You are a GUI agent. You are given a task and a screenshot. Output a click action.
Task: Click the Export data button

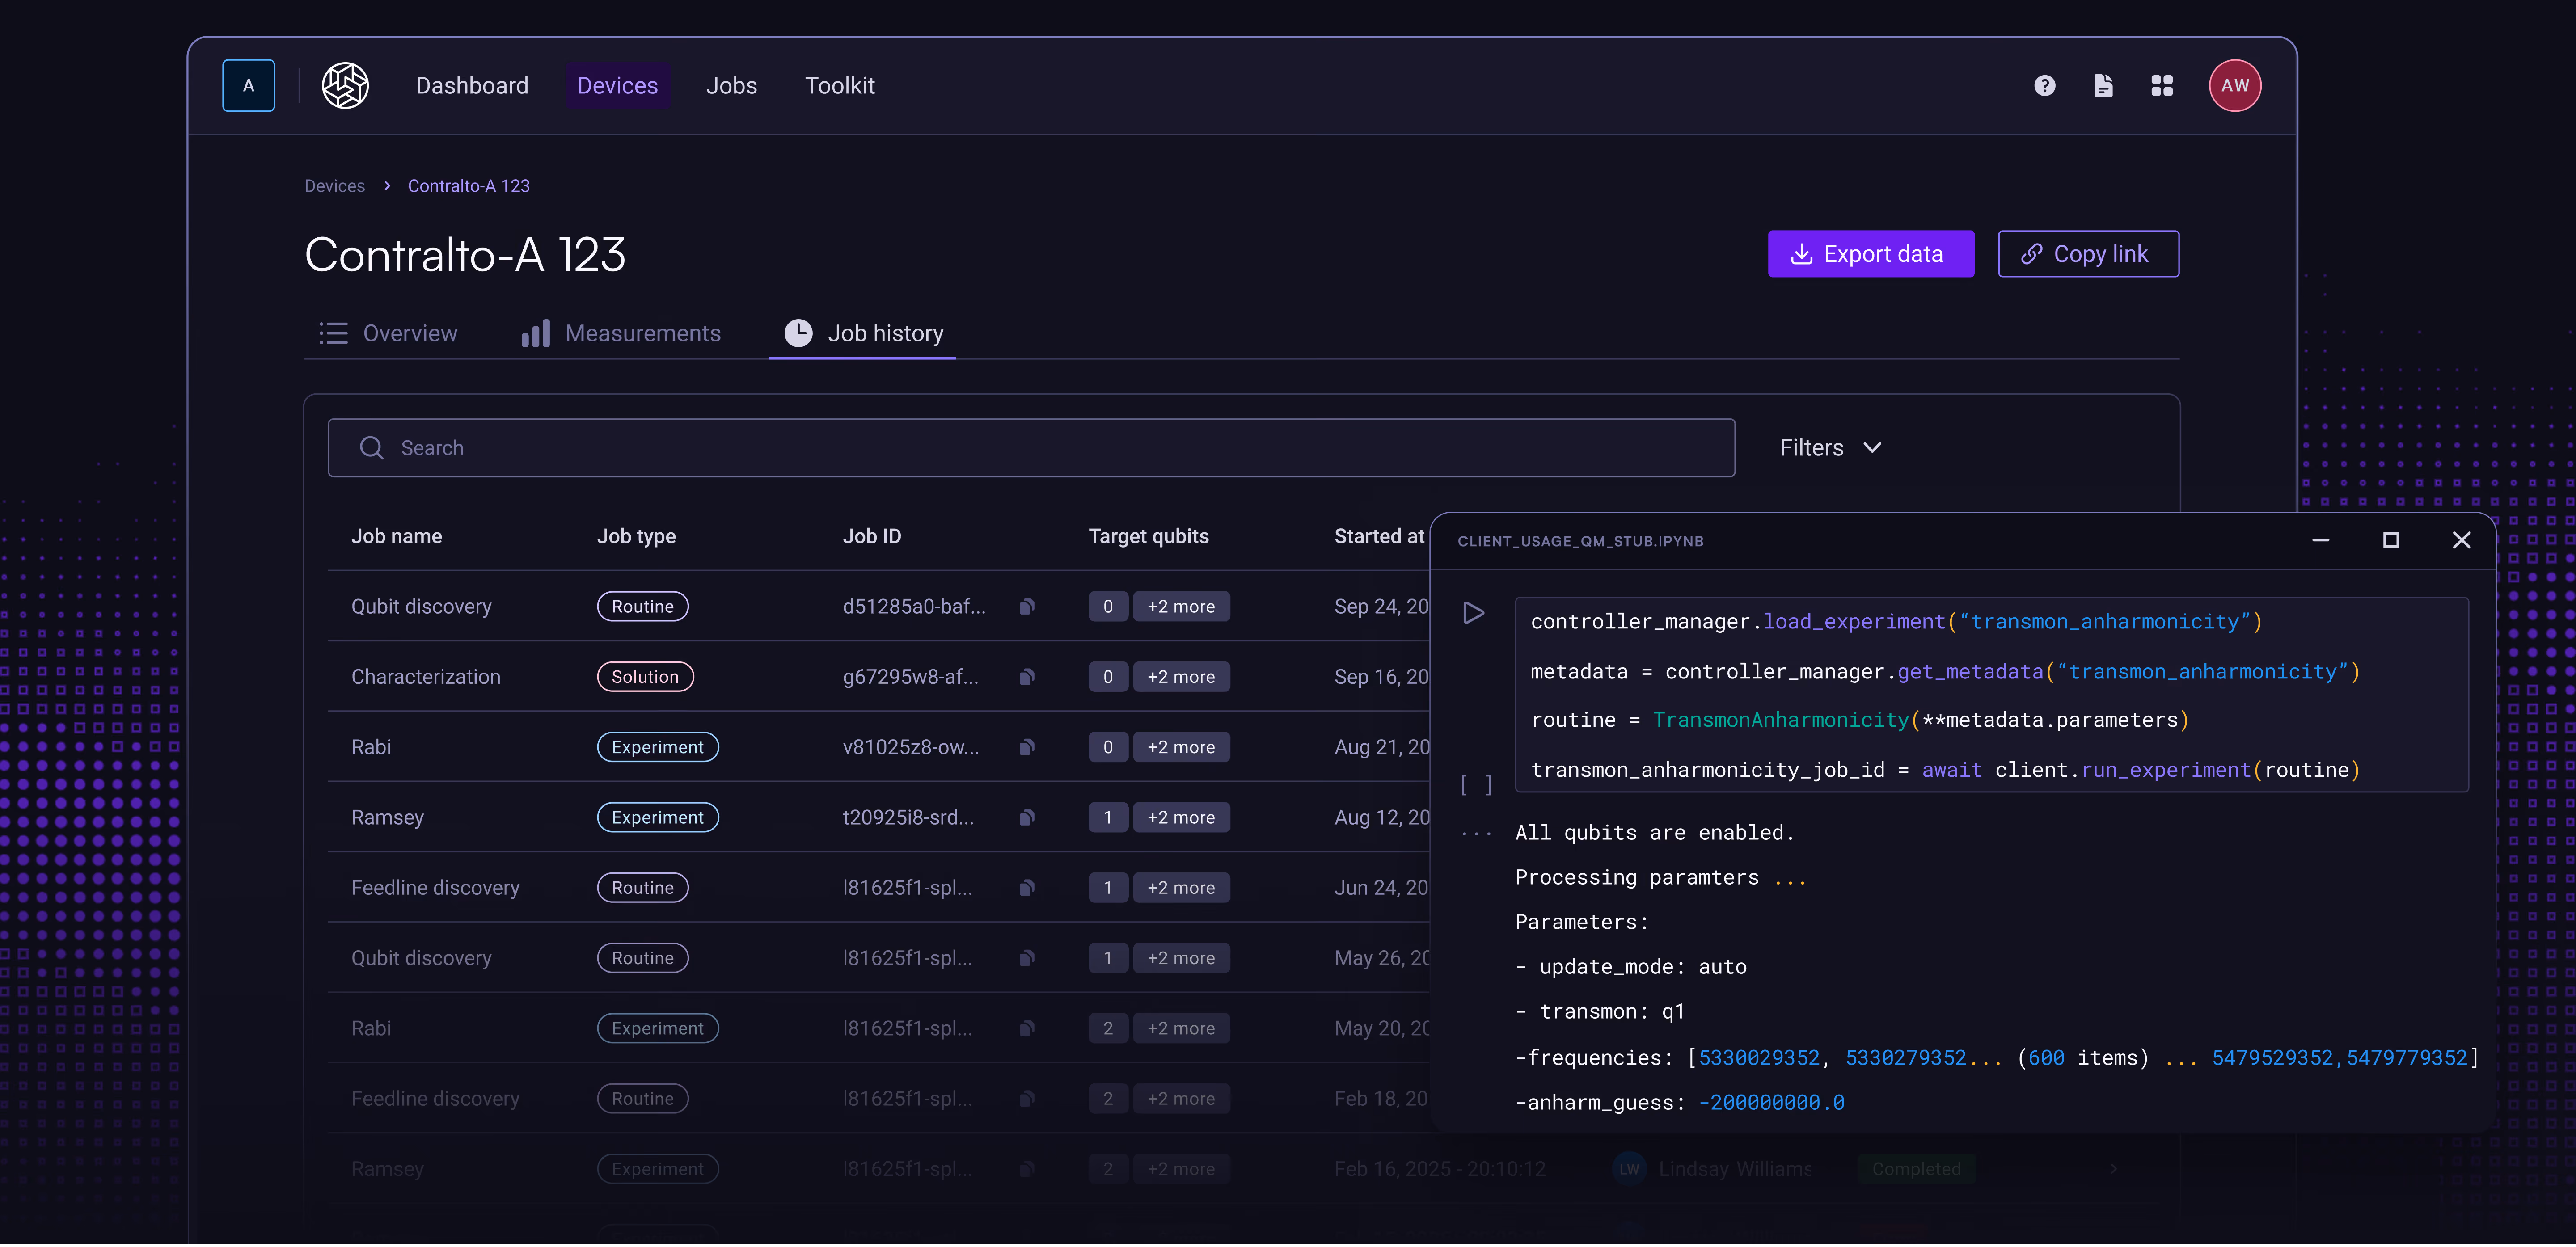(x=1870, y=254)
